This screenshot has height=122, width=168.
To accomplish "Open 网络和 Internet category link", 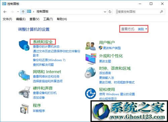I will coord(47,72).
